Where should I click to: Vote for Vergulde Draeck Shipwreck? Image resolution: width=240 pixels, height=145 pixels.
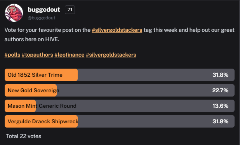(120, 121)
